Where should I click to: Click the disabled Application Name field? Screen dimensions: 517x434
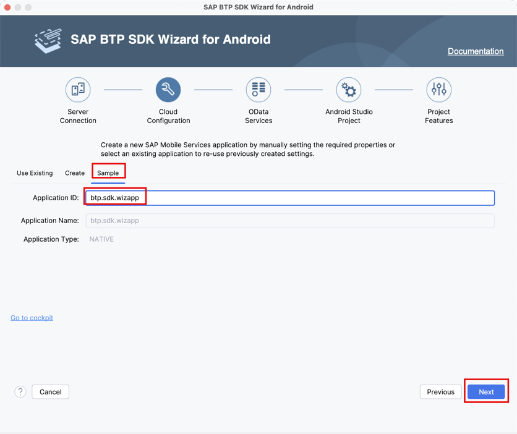pos(290,221)
